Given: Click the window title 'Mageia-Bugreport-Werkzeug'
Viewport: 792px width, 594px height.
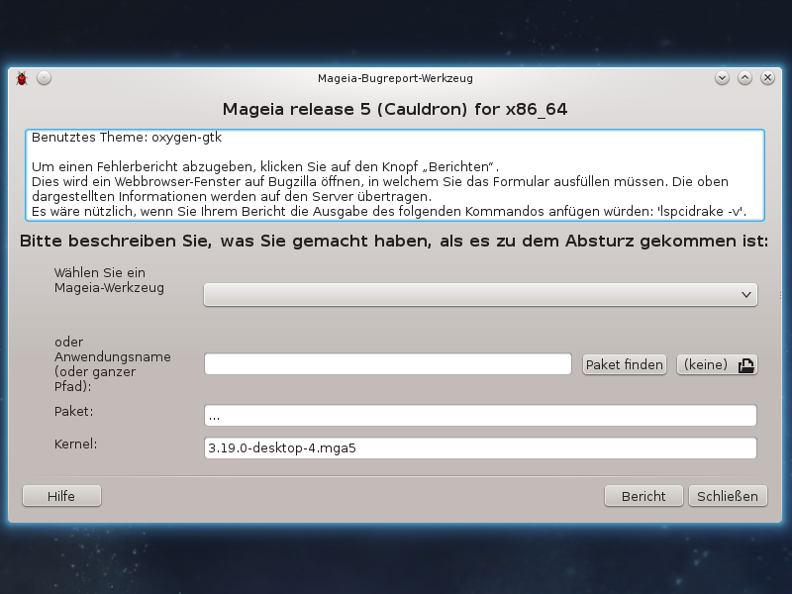Looking at the screenshot, I should tap(395, 78).
